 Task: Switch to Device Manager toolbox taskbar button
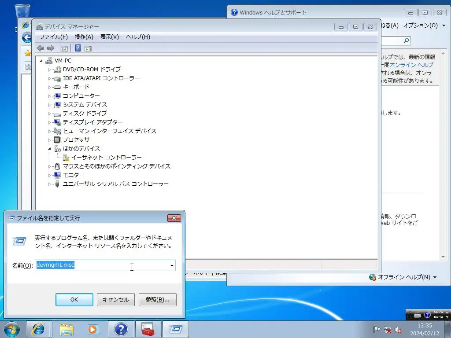click(x=148, y=329)
